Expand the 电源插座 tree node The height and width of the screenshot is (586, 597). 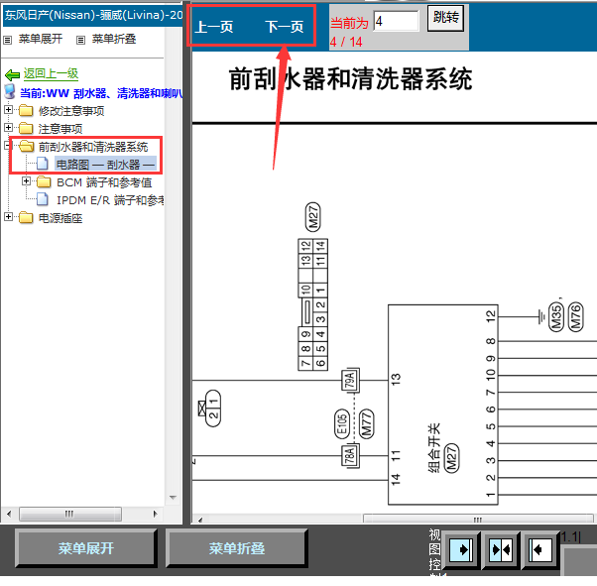(x=9, y=218)
